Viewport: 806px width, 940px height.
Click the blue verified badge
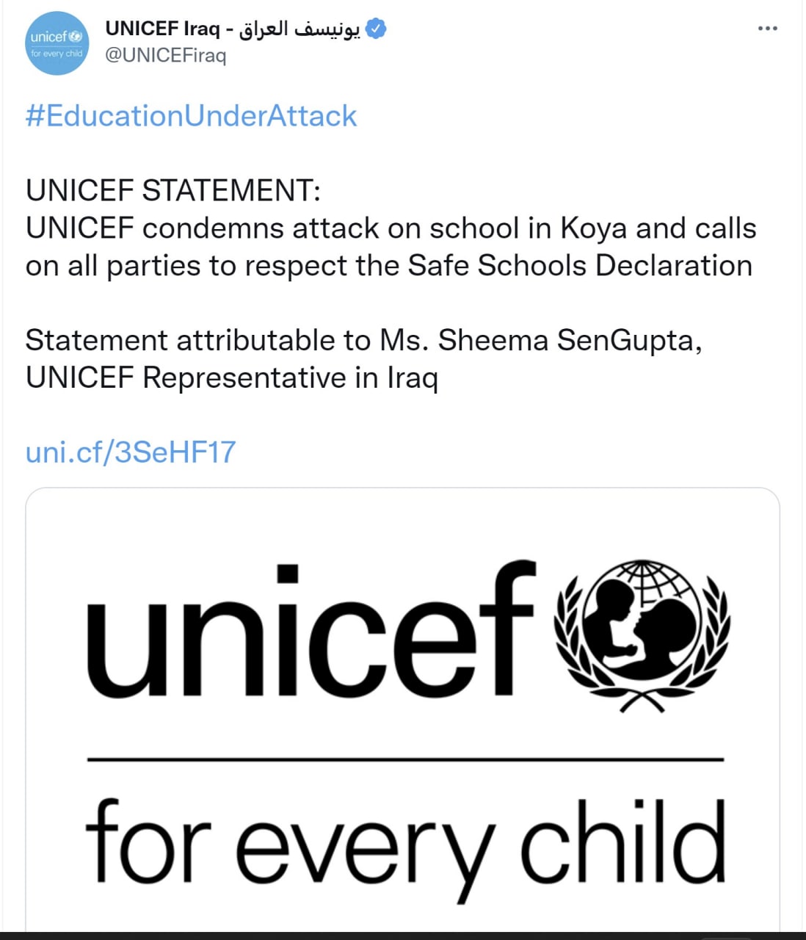376,29
